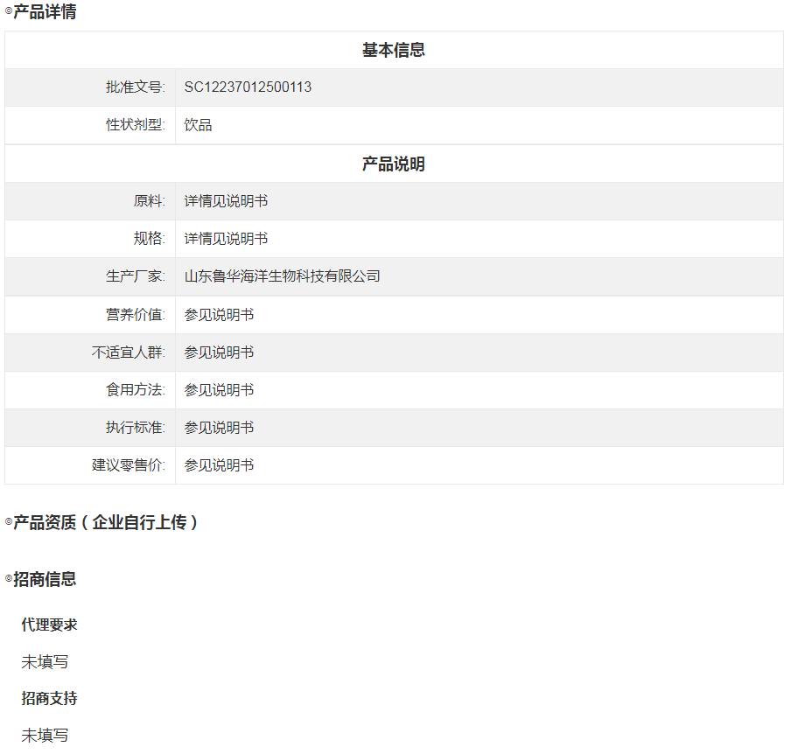The image size is (791, 754).
Task: Click the 产品说明 table header
Action: pos(394,164)
